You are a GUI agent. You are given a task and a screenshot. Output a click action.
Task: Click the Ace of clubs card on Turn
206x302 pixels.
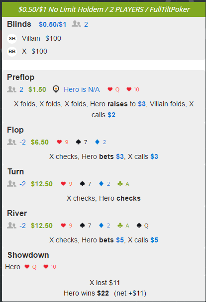coord(123,184)
